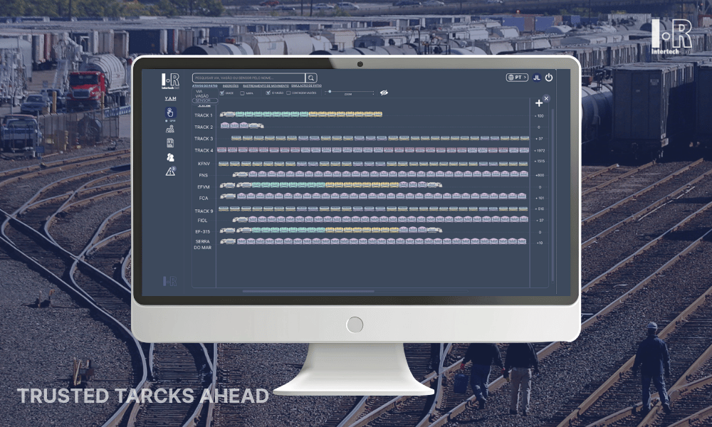Select the TRACK 1 row label
Viewport: 712px width, 427px height.
coord(204,115)
